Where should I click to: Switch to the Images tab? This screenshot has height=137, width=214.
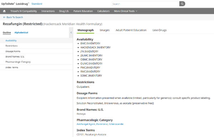105,30
